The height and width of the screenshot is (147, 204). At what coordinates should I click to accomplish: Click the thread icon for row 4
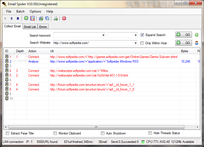7,71
